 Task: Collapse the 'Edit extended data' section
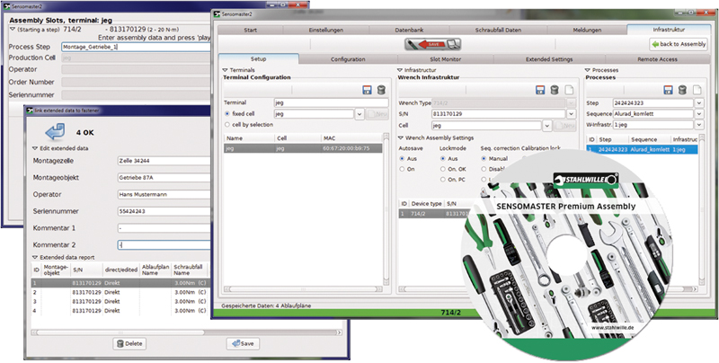35,147
